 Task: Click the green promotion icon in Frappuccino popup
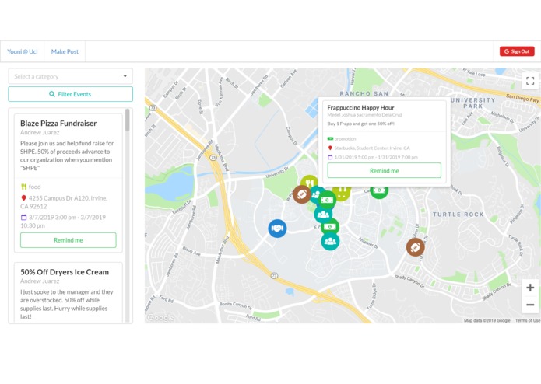tap(330, 139)
